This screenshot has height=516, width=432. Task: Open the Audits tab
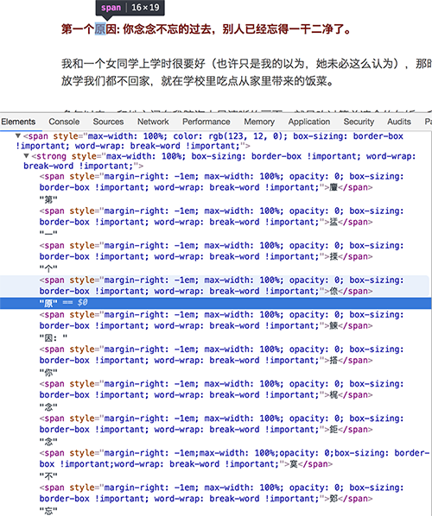click(x=398, y=122)
